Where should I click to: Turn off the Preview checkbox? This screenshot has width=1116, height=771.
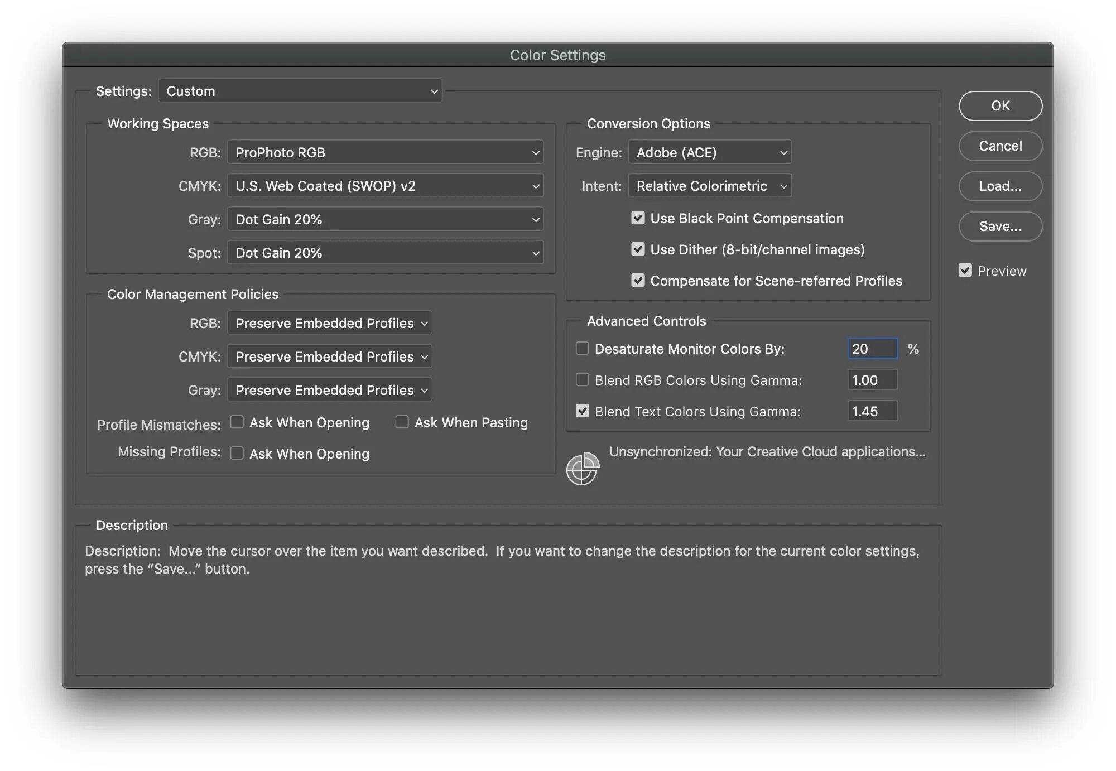point(965,271)
